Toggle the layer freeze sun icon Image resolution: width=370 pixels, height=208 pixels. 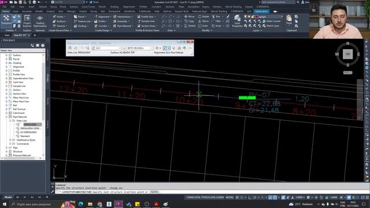coord(249,17)
